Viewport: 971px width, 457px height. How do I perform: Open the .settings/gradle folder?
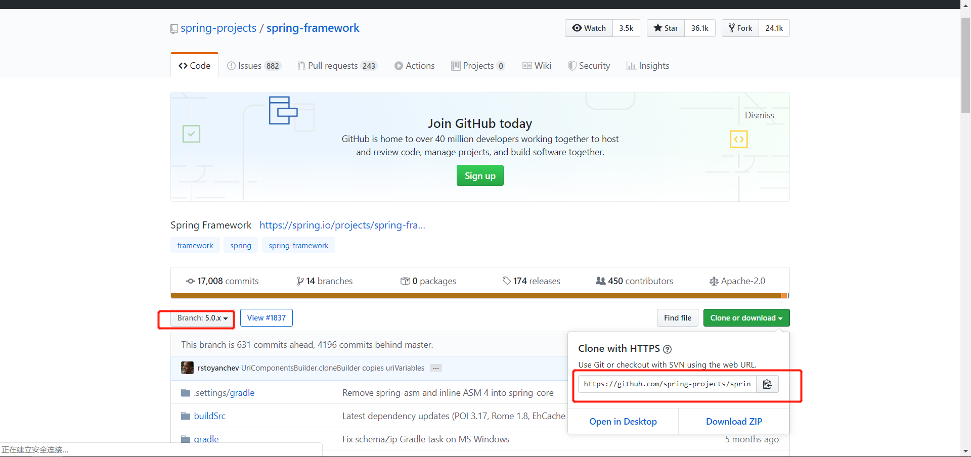click(x=224, y=393)
